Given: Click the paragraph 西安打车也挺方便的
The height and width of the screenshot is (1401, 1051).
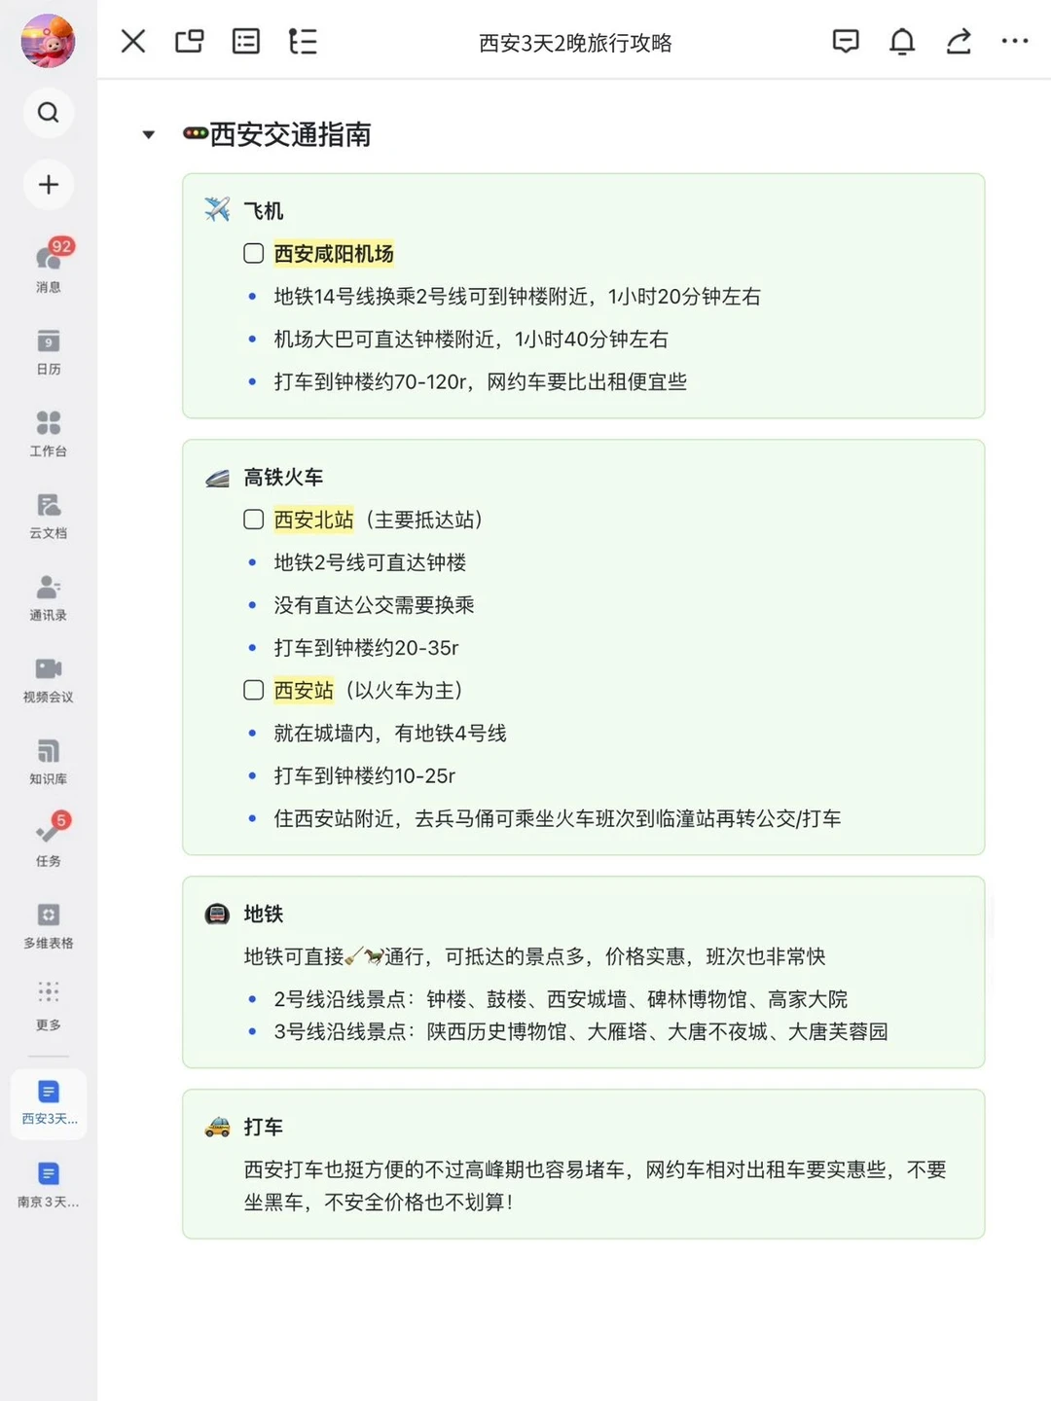Looking at the screenshot, I should tap(595, 1186).
